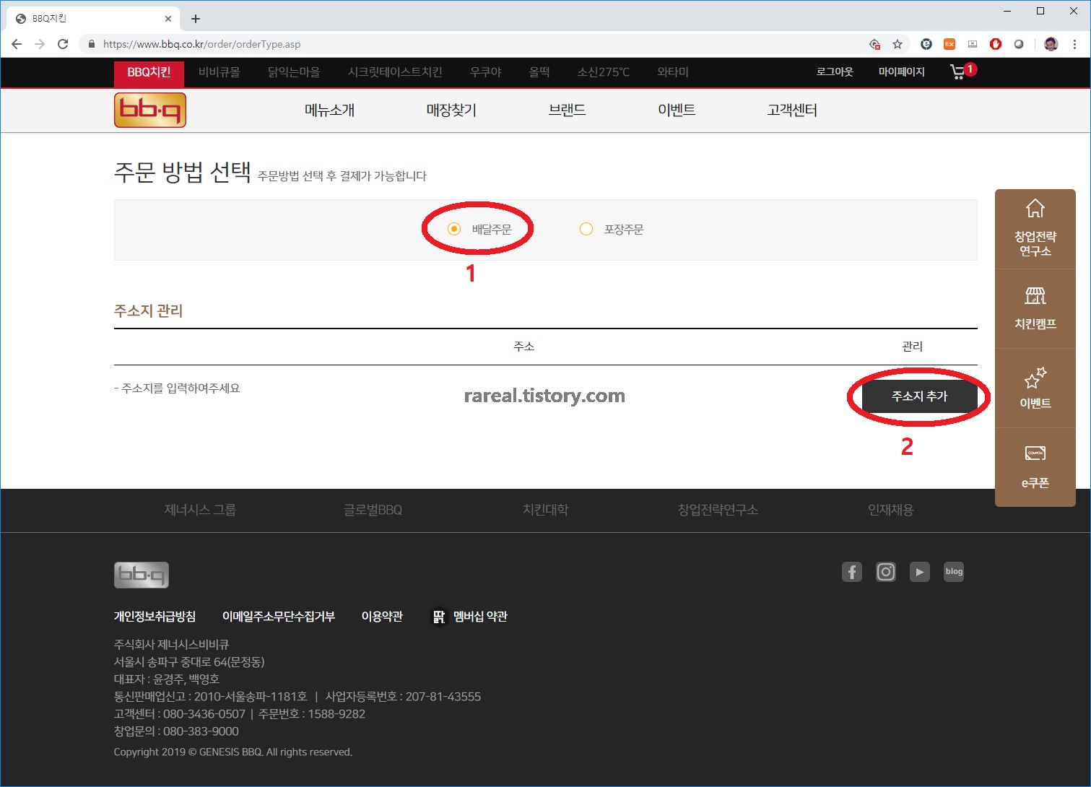Open the 이용약관 link
Viewport: 1091px width, 787px height.
tap(382, 617)
